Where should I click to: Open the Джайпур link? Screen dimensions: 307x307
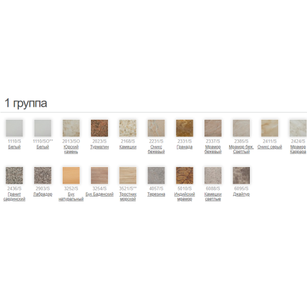[x=241, y=194]
